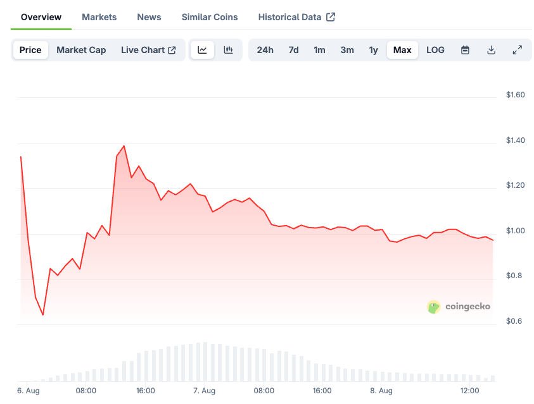Select the line chart view icon
Screen dimensions: 534x404
pos(203,49)
